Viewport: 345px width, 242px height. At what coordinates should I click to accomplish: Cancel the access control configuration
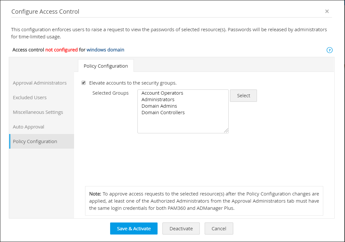tap(219, 228)
